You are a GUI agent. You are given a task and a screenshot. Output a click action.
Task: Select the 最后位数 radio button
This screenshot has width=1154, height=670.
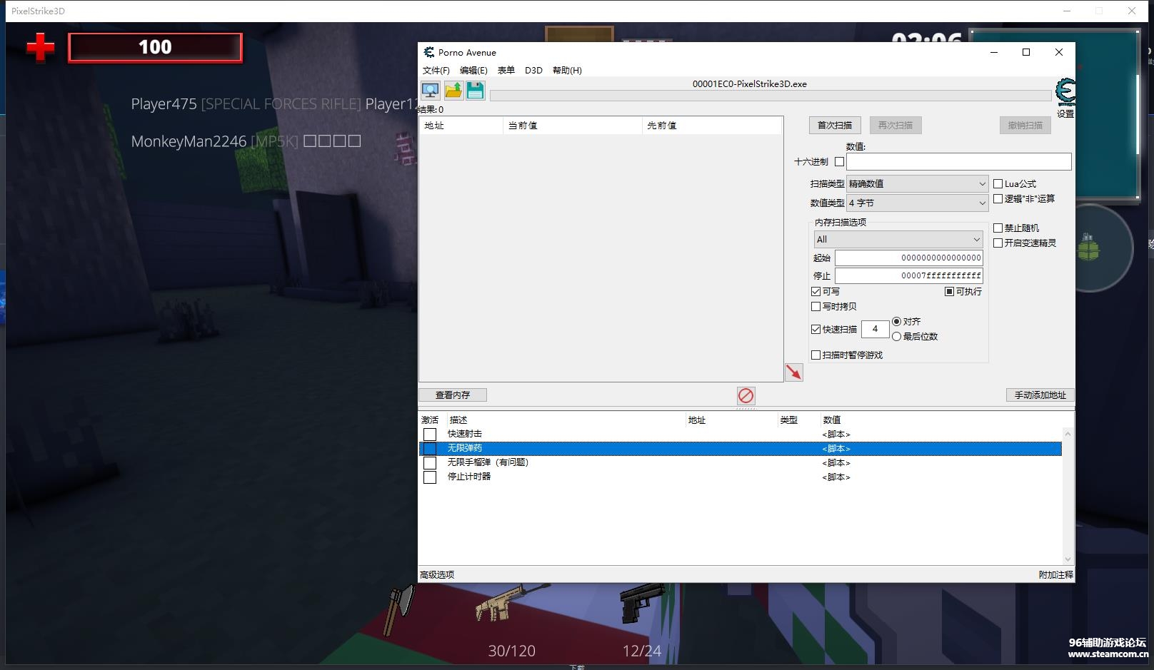897,337
